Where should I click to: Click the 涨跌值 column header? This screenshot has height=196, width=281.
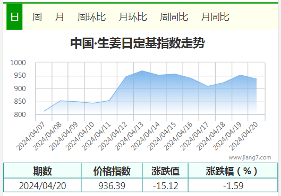tap(165, 171)
